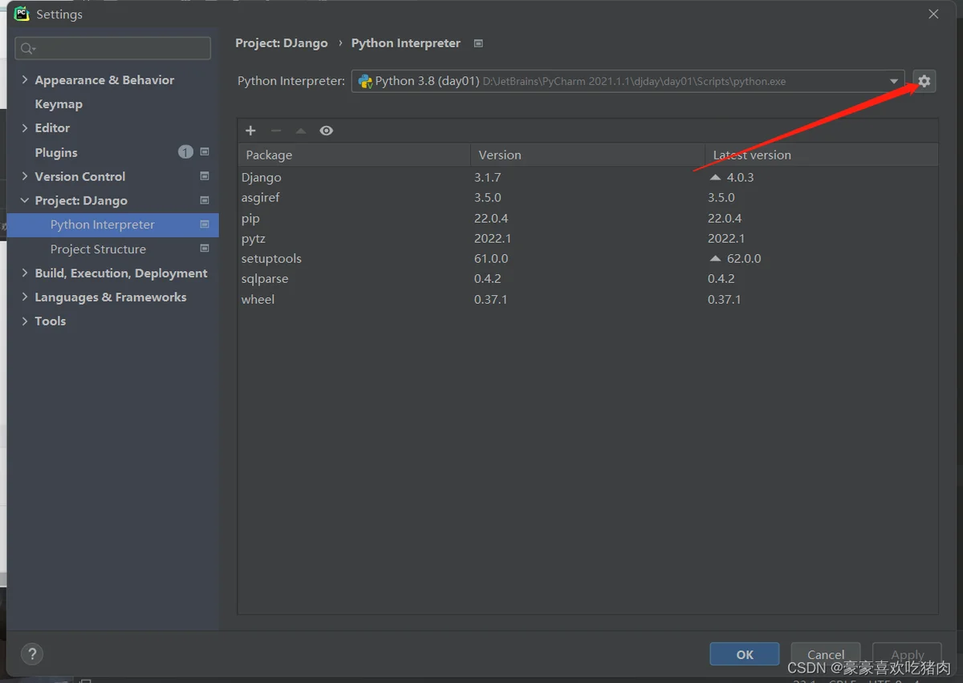
Task: Expand Languages & Frameworks section
Action: pyautogui.click(x=25, y=297)
